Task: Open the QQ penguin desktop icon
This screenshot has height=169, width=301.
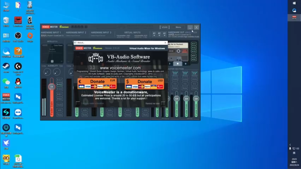Action: 18,83
